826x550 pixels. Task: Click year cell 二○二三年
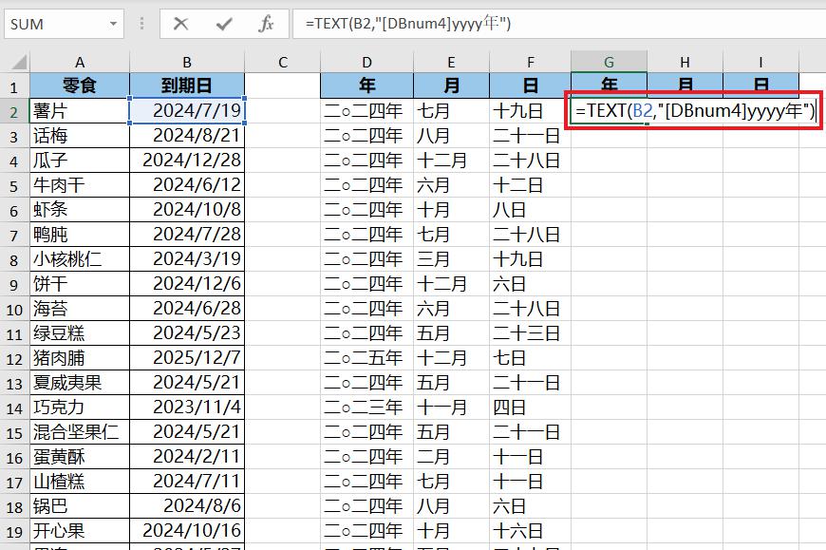point(367,408)
